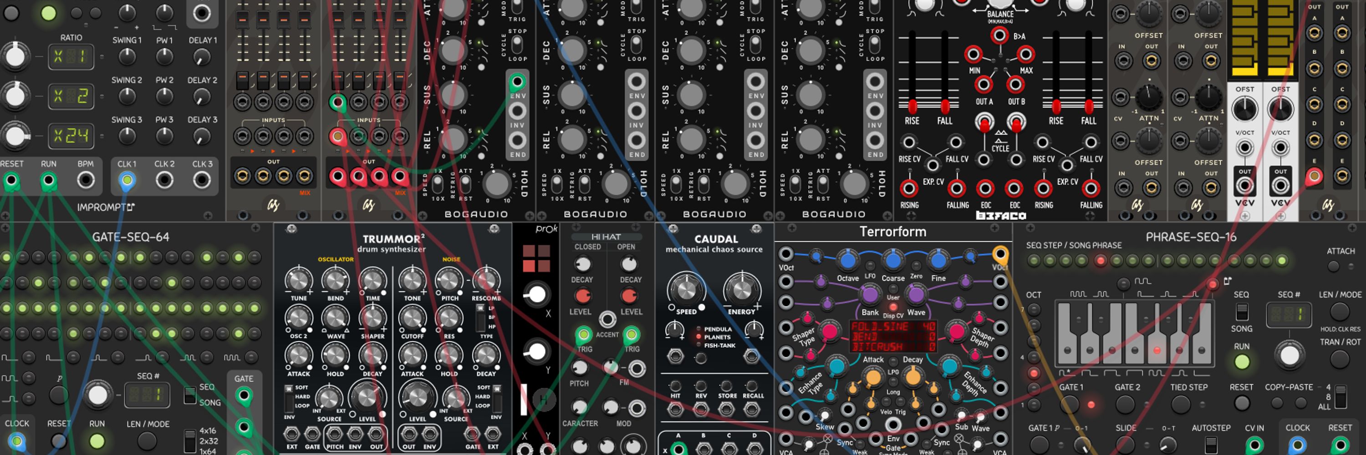Viewport: 1366px width, 455px height.
Task: Click the PHRASE-SEQ-16 CV IN jack
Action: click(1254, 444)
